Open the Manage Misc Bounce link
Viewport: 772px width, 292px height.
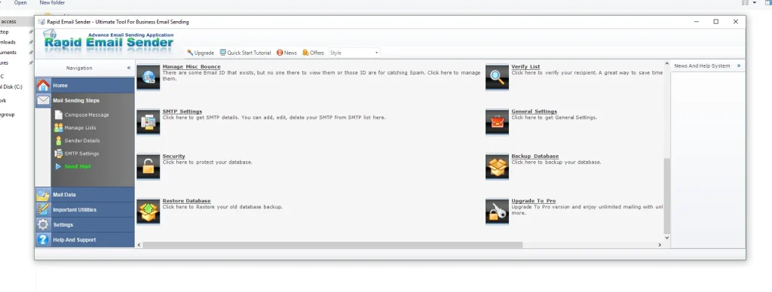(191, 66)
